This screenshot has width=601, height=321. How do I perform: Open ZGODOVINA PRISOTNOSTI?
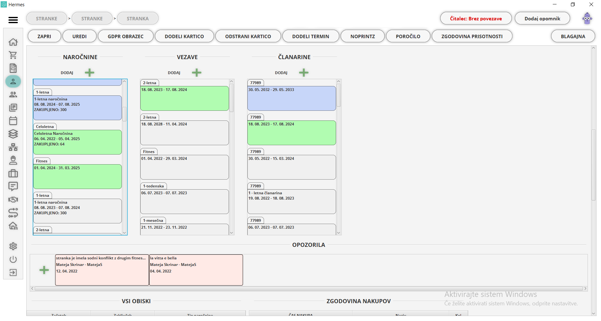pos(472,36)
